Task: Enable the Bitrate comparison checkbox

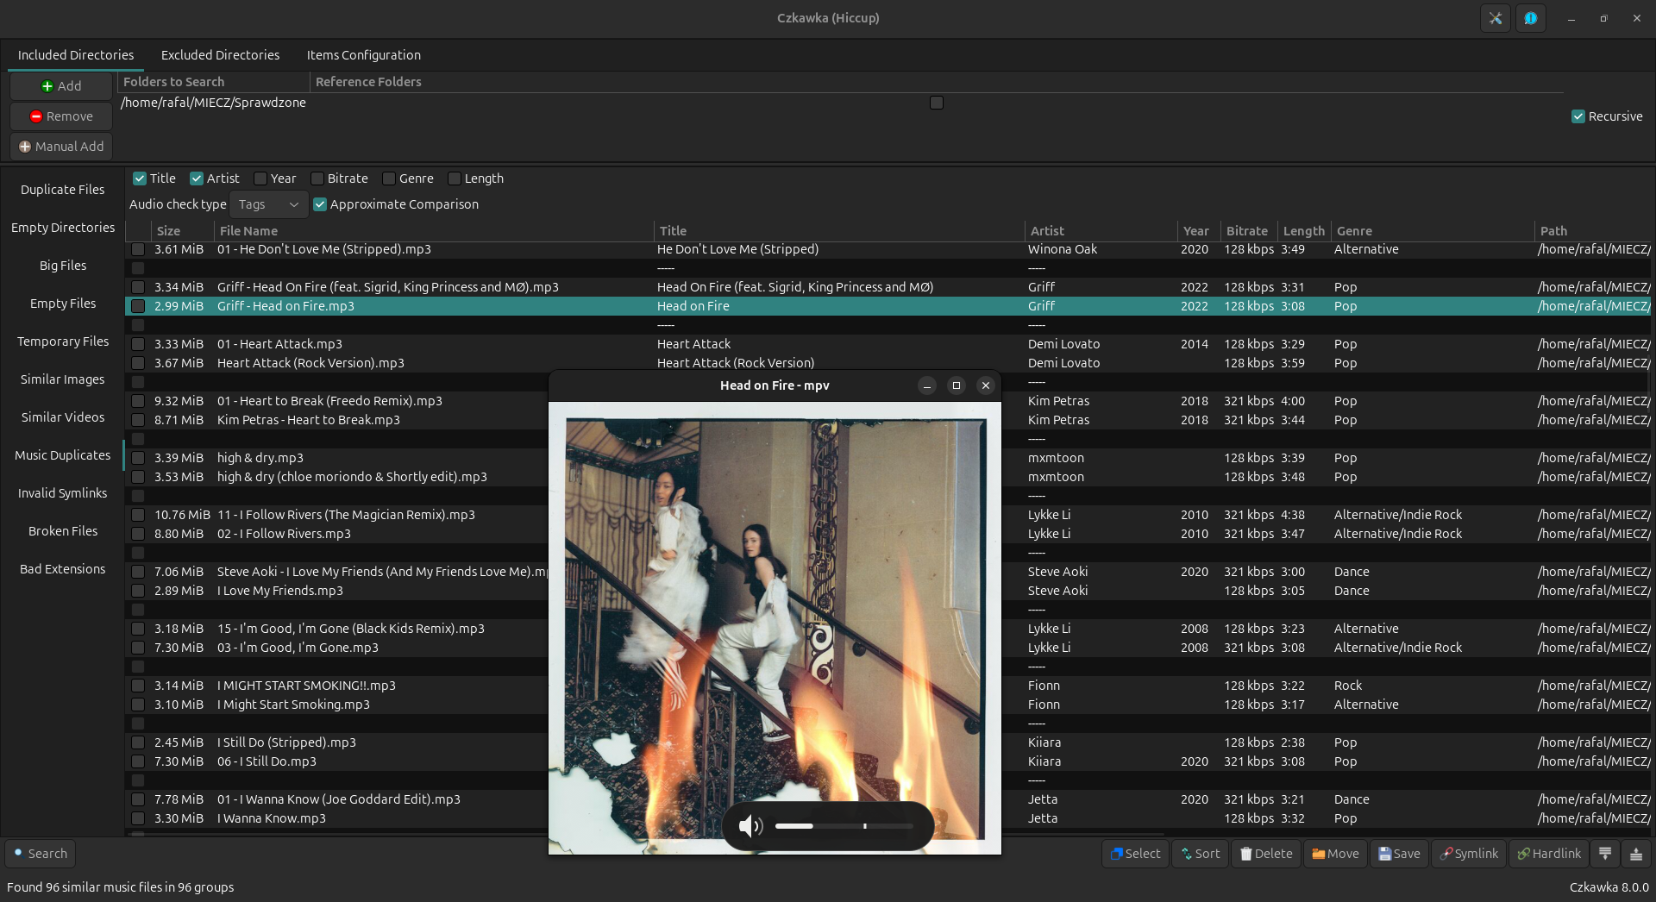Action: [x=317, y=179]
